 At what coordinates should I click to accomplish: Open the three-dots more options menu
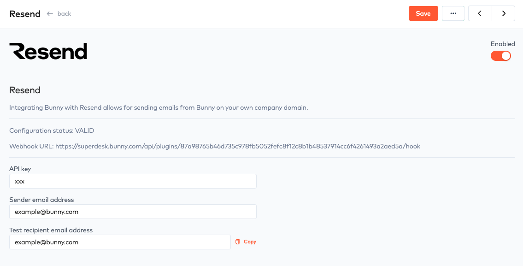pos(453,14)
